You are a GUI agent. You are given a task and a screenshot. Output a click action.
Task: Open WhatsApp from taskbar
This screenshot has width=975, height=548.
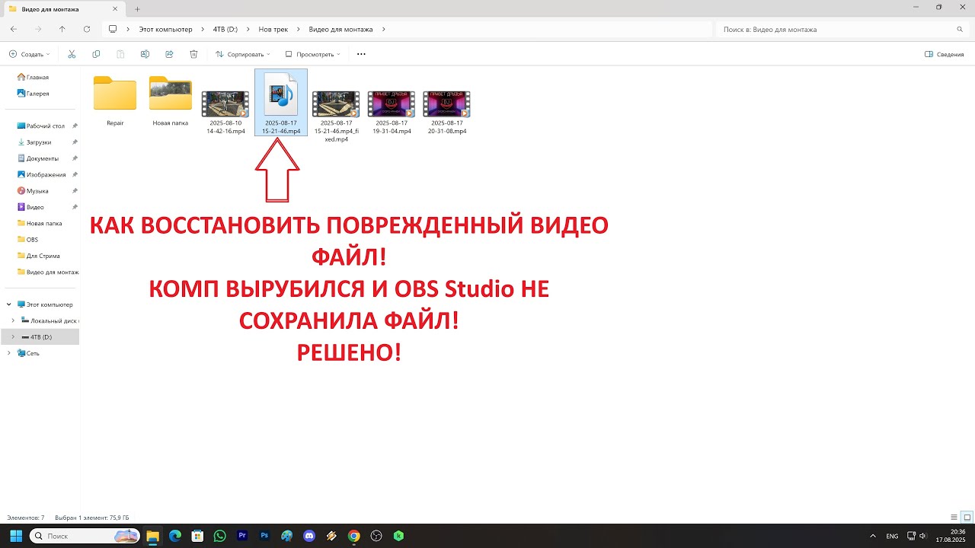click(220, 536)
